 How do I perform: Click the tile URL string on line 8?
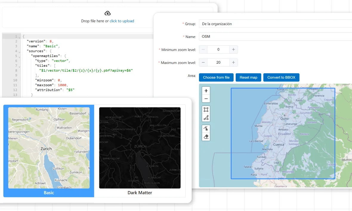86,70
